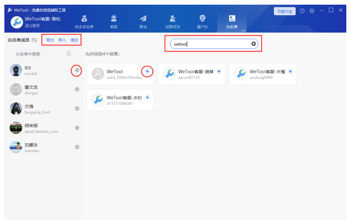Click the WeTool客服-雪松 profile avatar

(17, 22)
